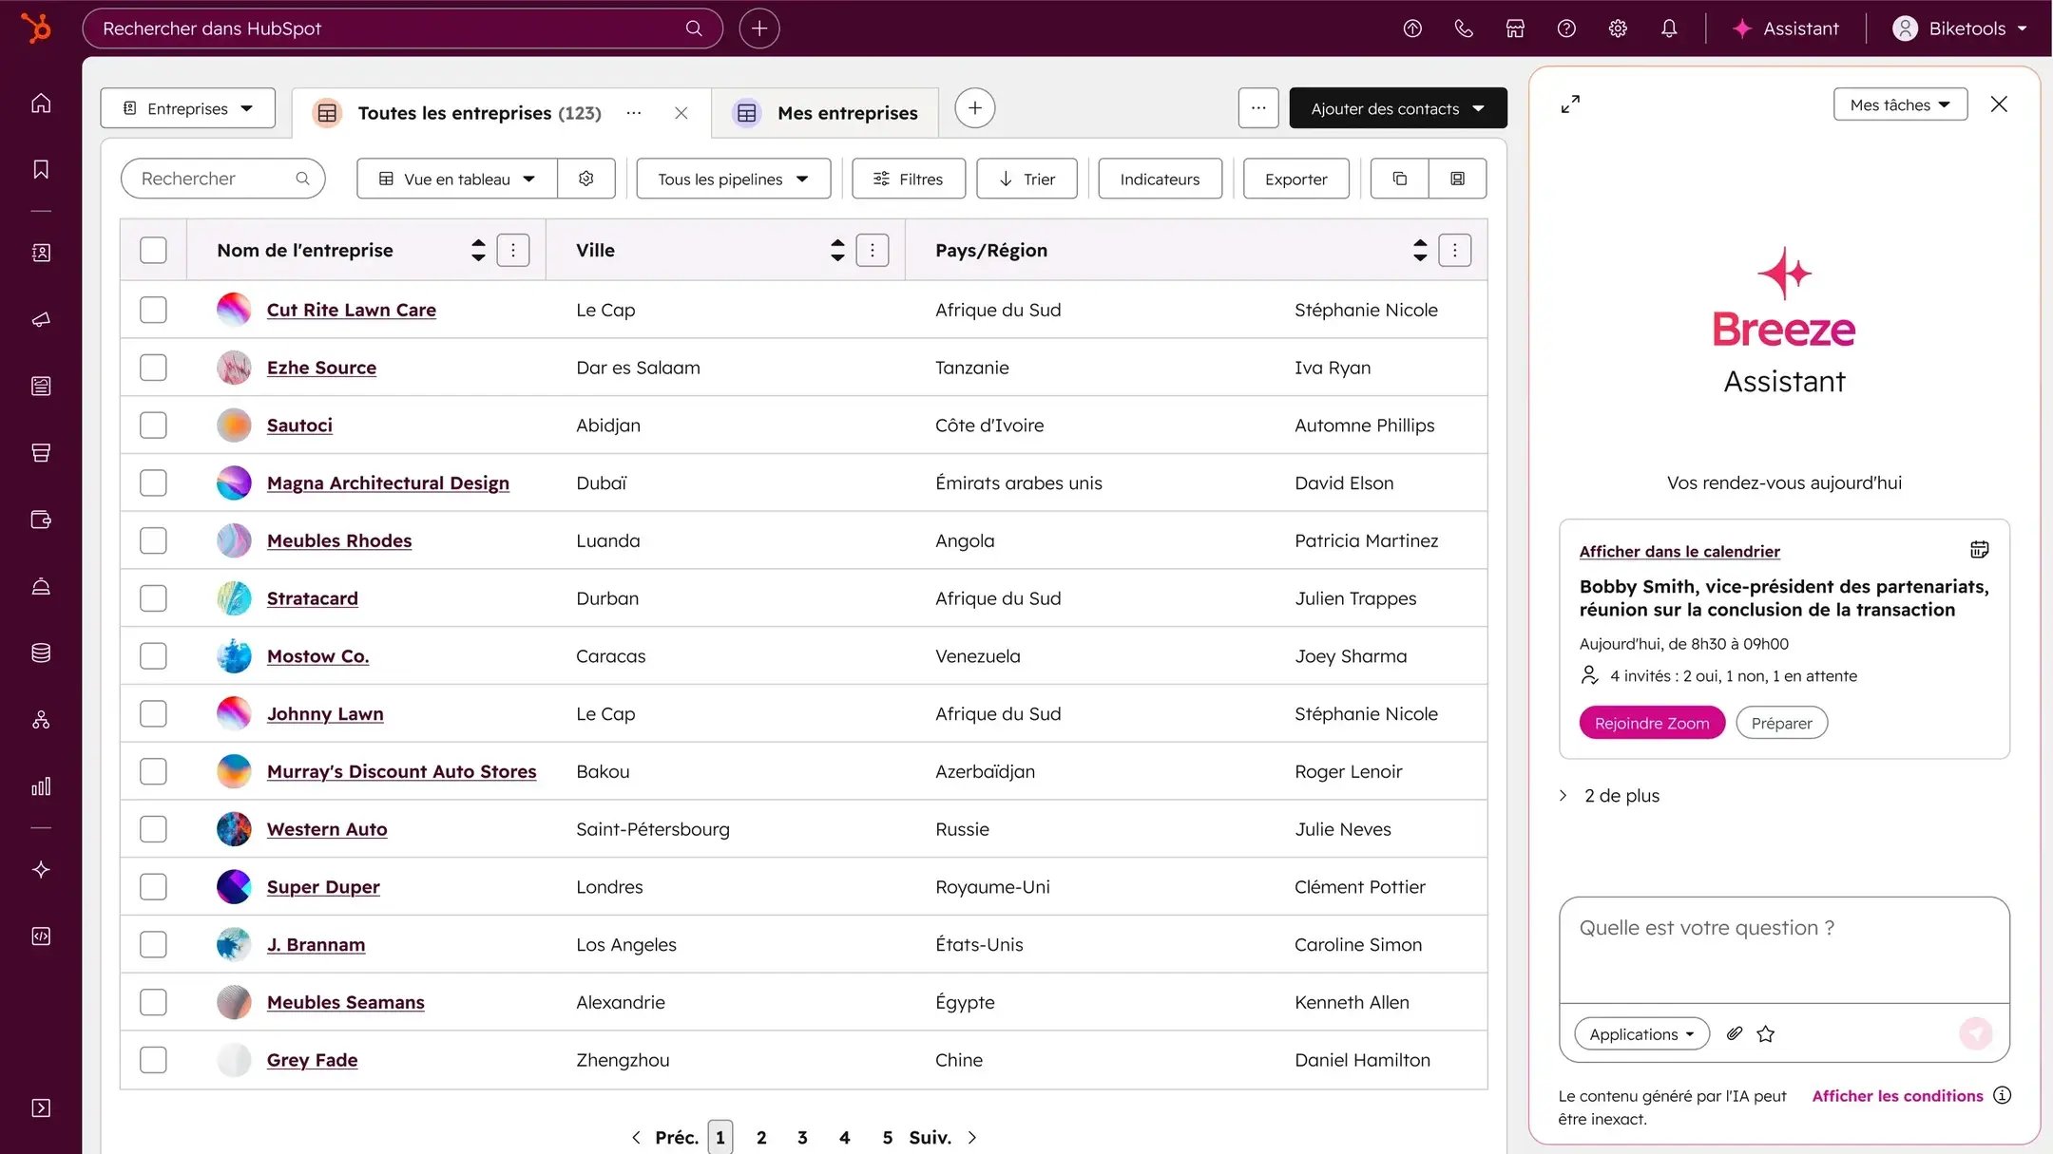
Task: Open the settings gear icon
Action: pyautogui.click(x=1618, y=28)
